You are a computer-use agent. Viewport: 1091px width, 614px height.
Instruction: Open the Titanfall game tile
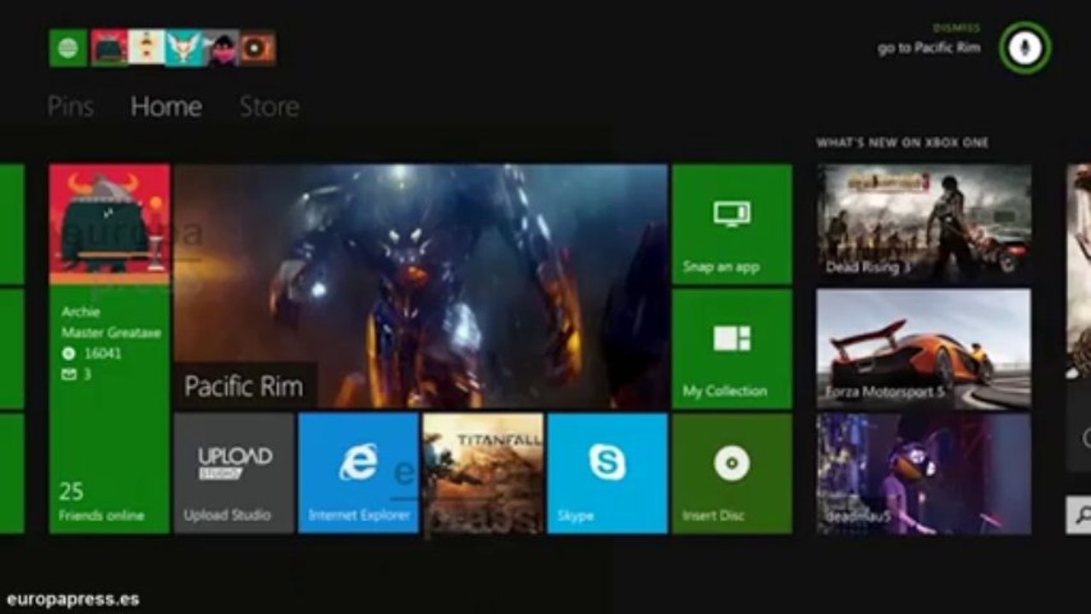tap(483, 473)
